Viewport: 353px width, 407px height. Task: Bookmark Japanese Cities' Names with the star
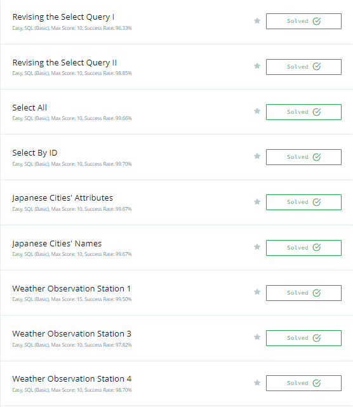pyautogui.click(x=257, y=247)
